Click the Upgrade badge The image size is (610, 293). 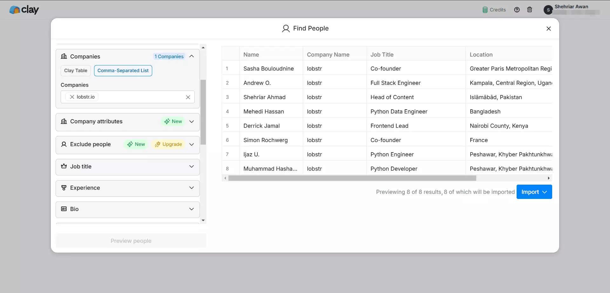click(x=168, y=144)
